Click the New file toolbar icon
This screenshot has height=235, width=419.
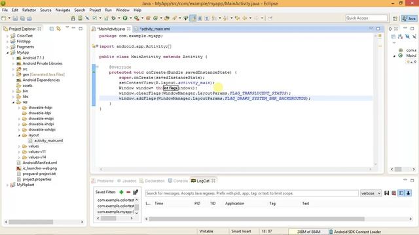(x=4, y=18)
